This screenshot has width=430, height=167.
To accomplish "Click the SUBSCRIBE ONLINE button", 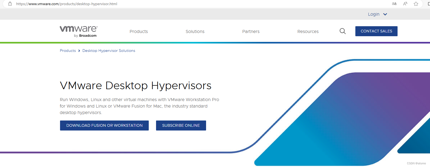I will [181, 125].
